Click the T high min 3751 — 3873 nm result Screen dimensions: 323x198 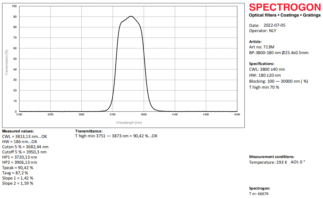(x=116, y=136)
